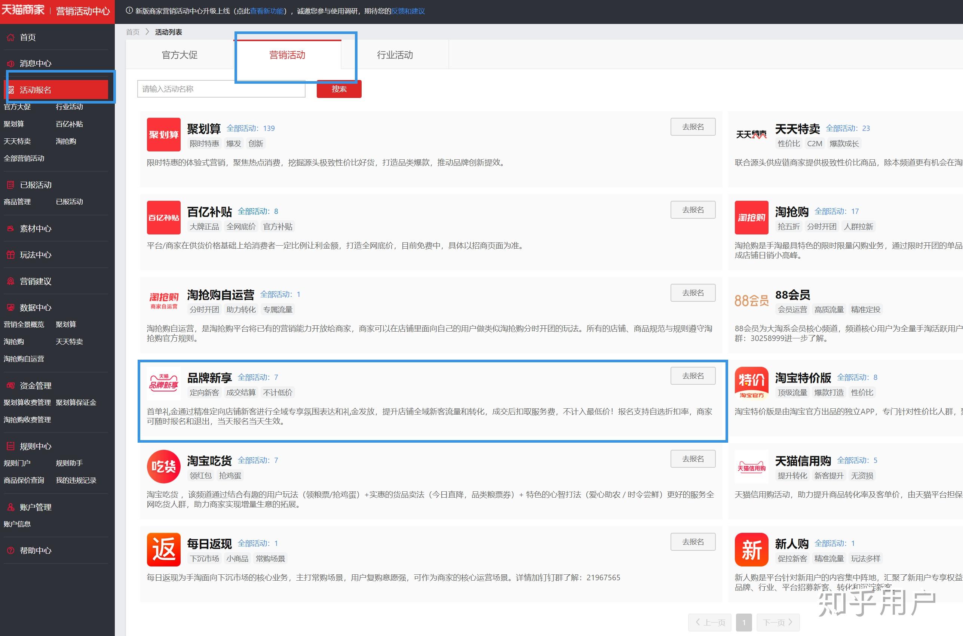Click the 下一页 pagination button
This screenshot has width=963, height=636.
[x=778, y=623]
